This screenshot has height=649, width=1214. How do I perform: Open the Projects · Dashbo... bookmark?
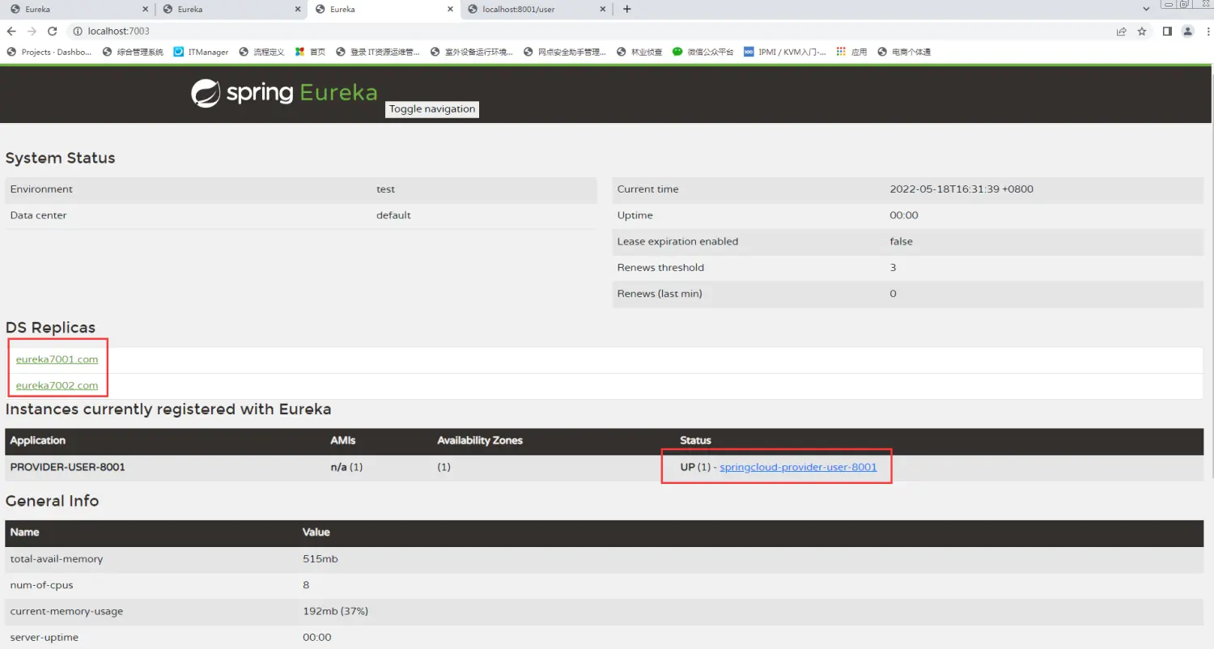click(x=49, y=52)
